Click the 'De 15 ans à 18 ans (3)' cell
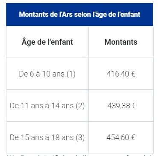This screenshot has width=160, height=156. coord(47,138)
